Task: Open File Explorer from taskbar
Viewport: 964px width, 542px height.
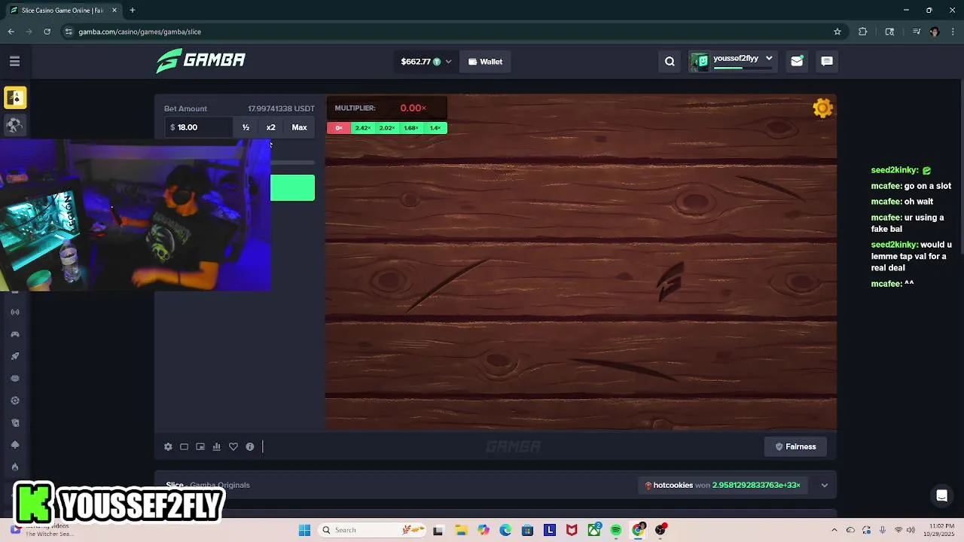Action: point(461,530)
